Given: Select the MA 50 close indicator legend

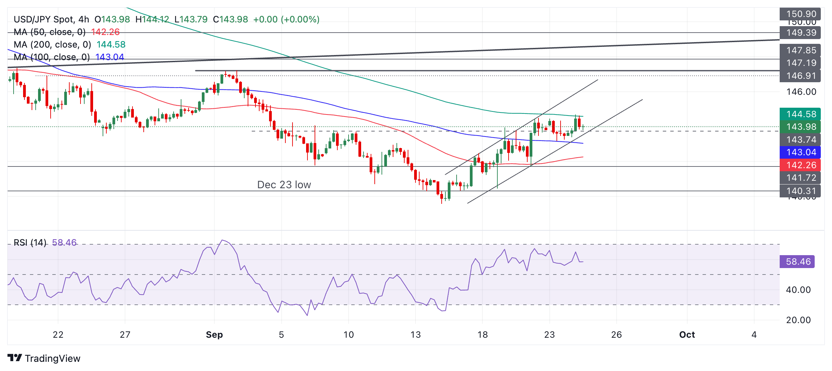Looking at the screenshot, I should (x=50, y=32).
